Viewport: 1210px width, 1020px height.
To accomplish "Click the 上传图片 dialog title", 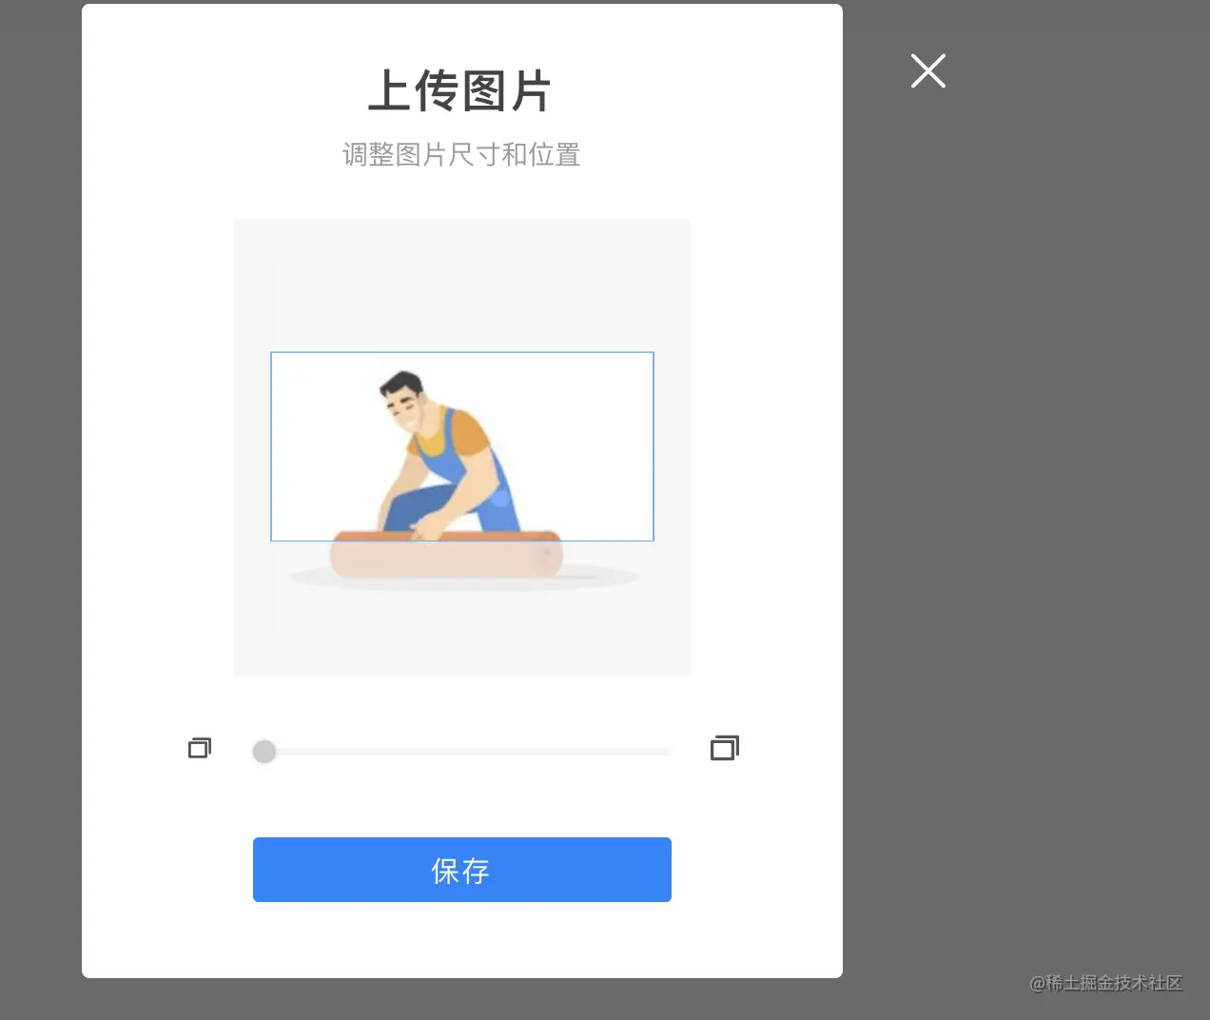I will pyautogui.click(x=460, y=91).
